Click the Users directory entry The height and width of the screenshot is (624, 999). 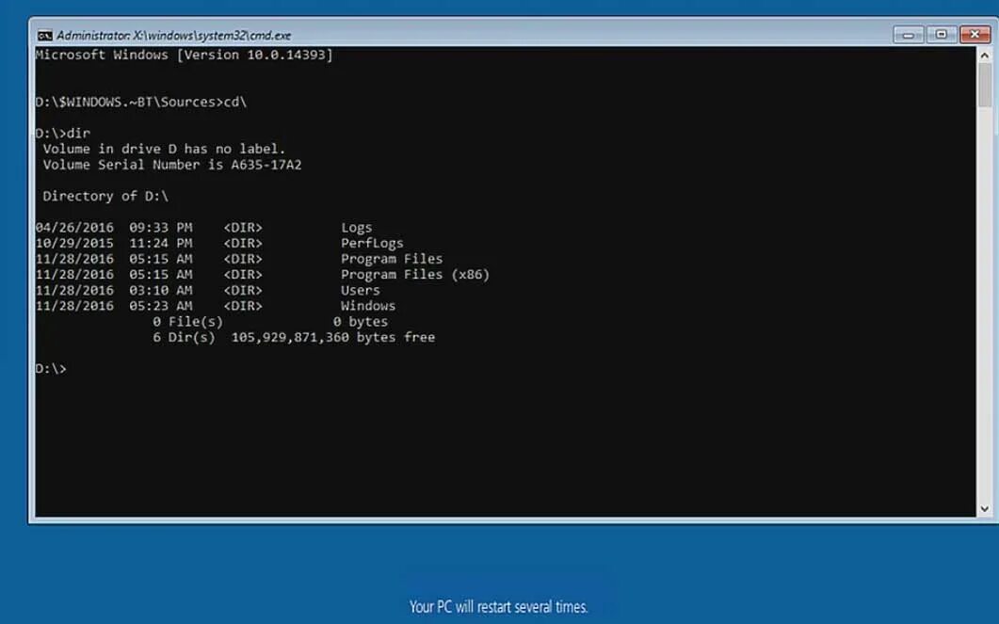click(x=361, y=290)
